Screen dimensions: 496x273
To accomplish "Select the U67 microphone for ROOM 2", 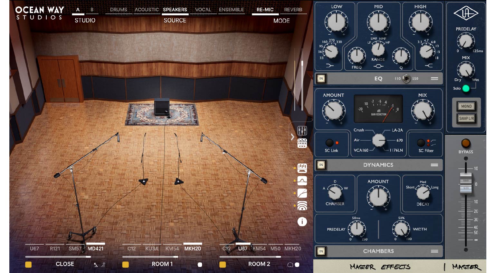I will pyautogui.click(x=243, y=248).
